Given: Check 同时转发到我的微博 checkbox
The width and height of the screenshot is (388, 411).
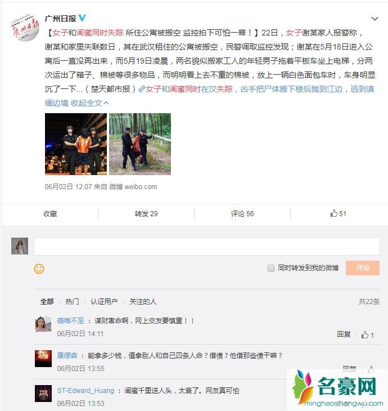Looking at the screenshot, I should click(x=271, y=268).
